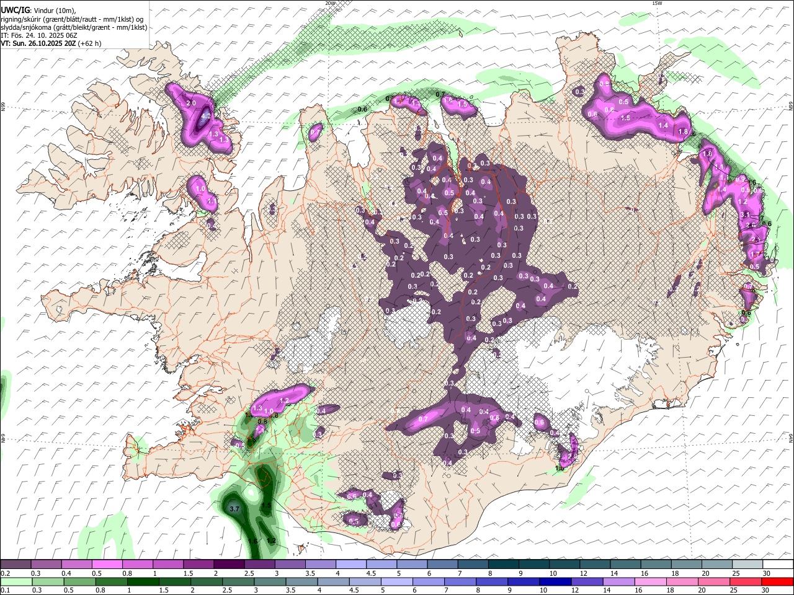Click the 'IT: Fös. 24. 10. 2025 06Z' line
The width and height of the screenshot is (794, 595).
click(x=39, y=35)
